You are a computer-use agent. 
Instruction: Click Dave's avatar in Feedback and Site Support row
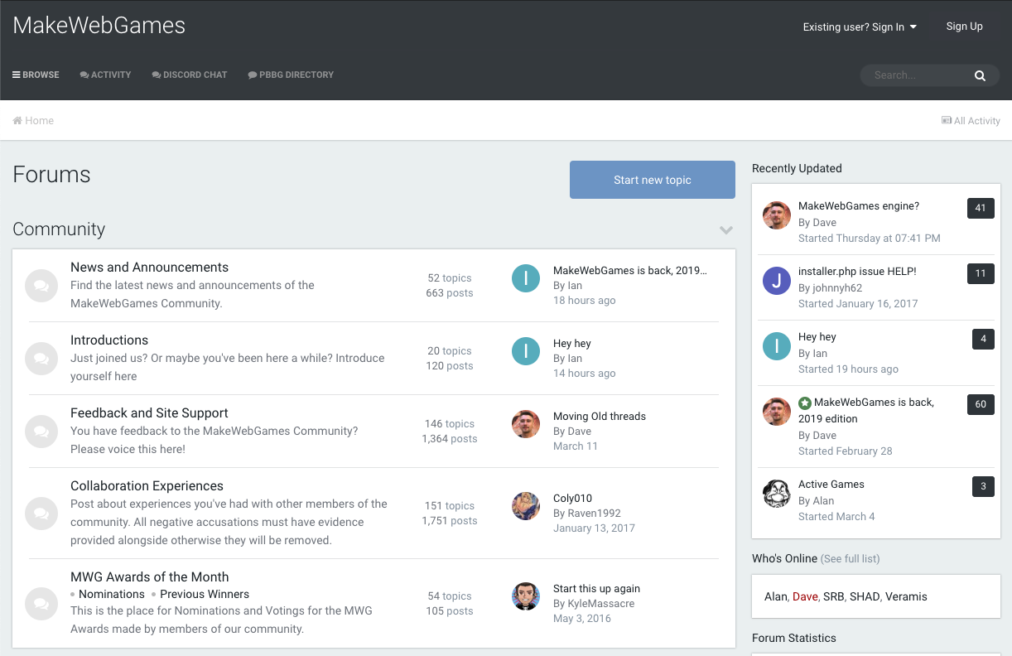(x=526, y=424)
